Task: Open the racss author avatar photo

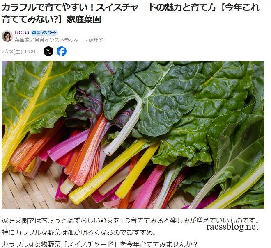Action: click(7, 36)
